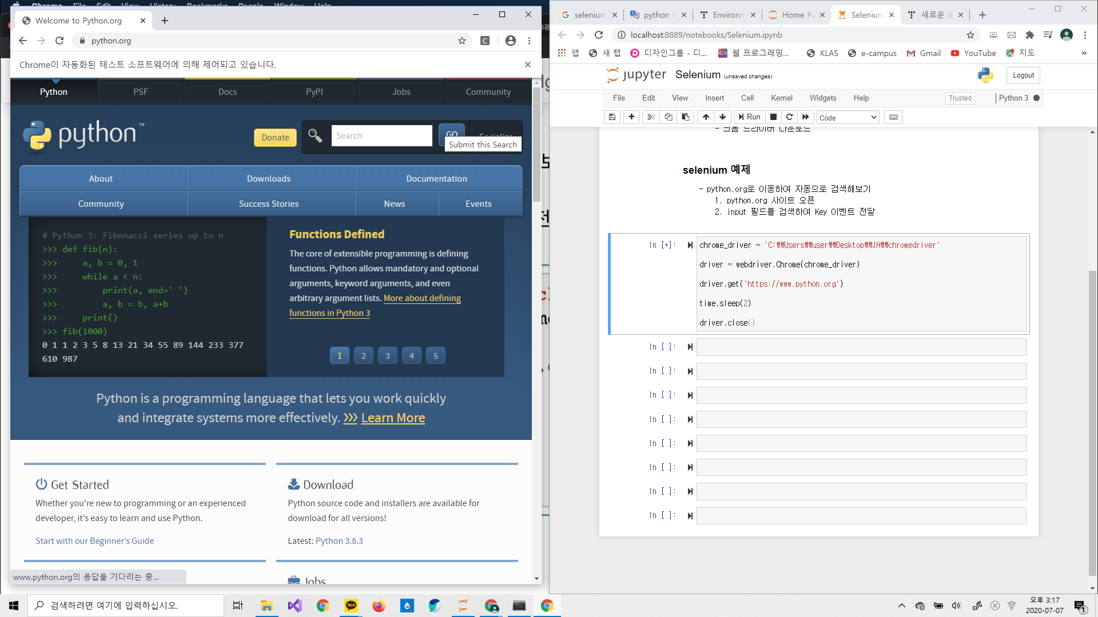Restart the kernel with the circular arrow icon
The height and width of the screenshot is (617, 1098).
coord(790,117)
